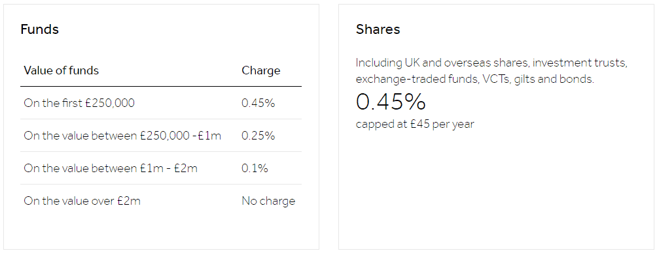The height and width of the screenshot is (253, 659).
Task: Click the 0.45% charge in funds table
Action: point(258,103)
